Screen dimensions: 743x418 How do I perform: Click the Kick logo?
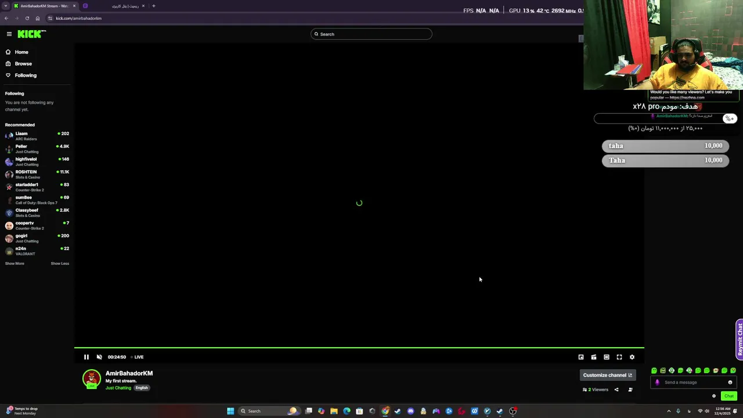(x=30, y=34)
